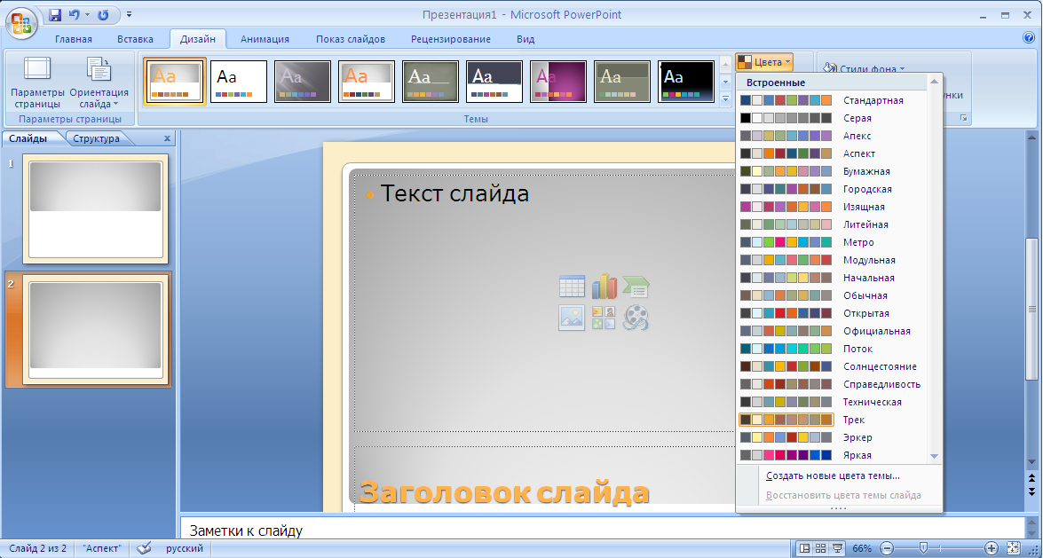Apply the first orange Aspect theme thumbnail

pyautogui.click(x=175, y=82)
